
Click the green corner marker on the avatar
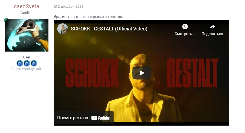6,20
